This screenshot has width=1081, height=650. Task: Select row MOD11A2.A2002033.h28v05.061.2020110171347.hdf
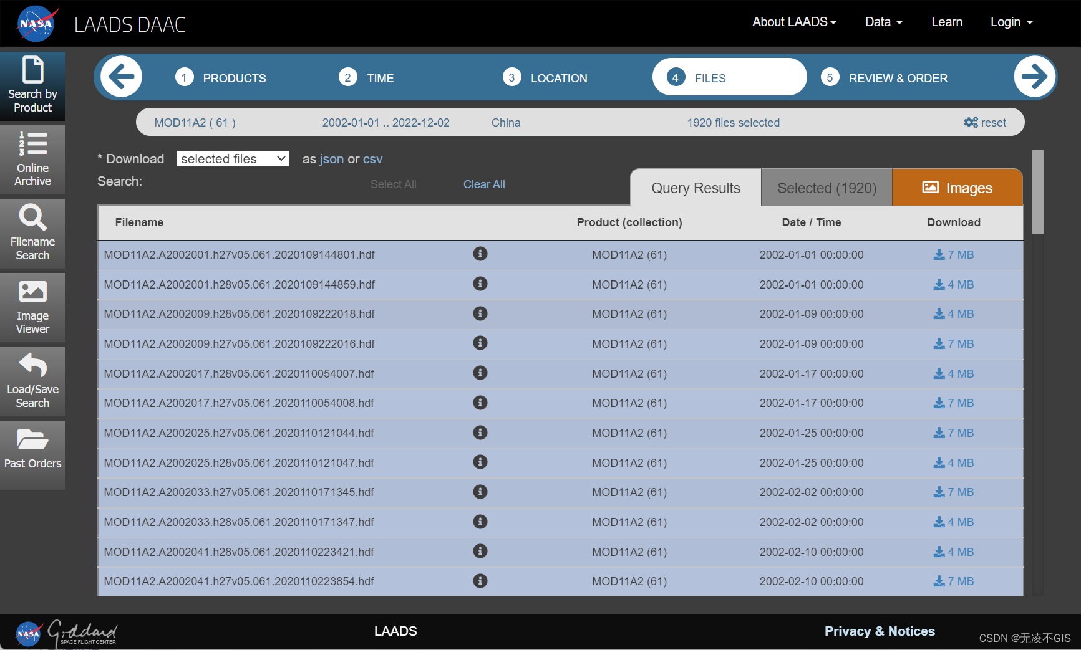[x=560, y=522]
